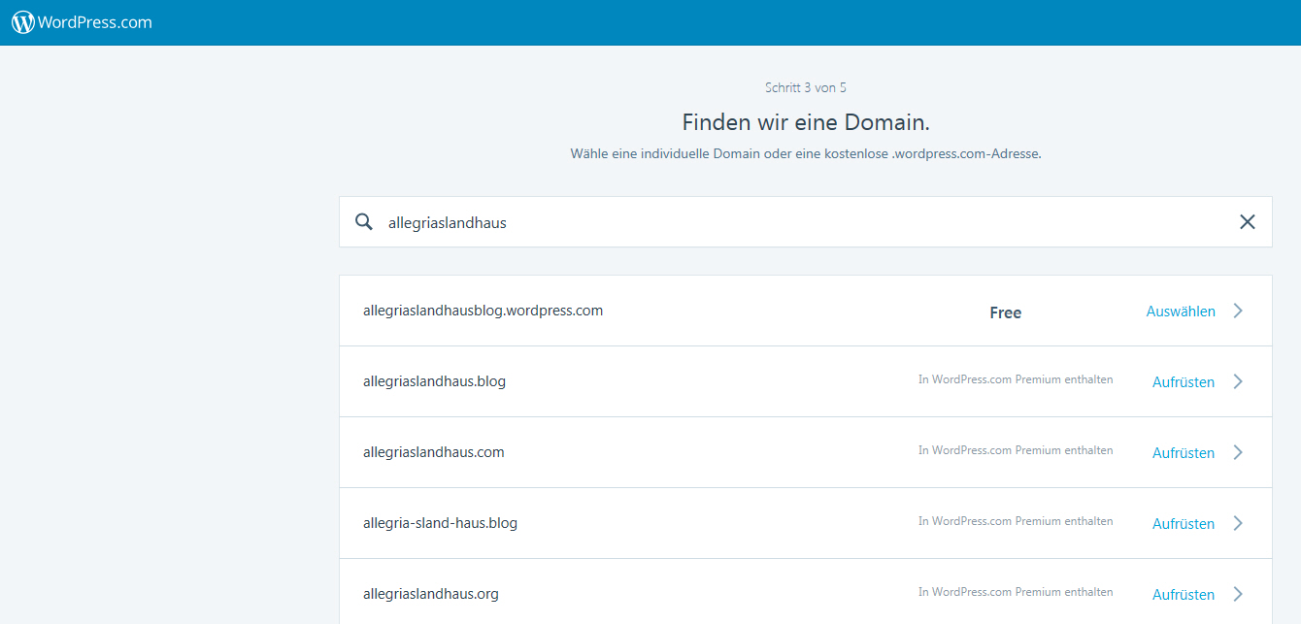Click Premium enthalten note for allegriaslandhaus.com
1301x624 pixels.
pos(1016,450)
